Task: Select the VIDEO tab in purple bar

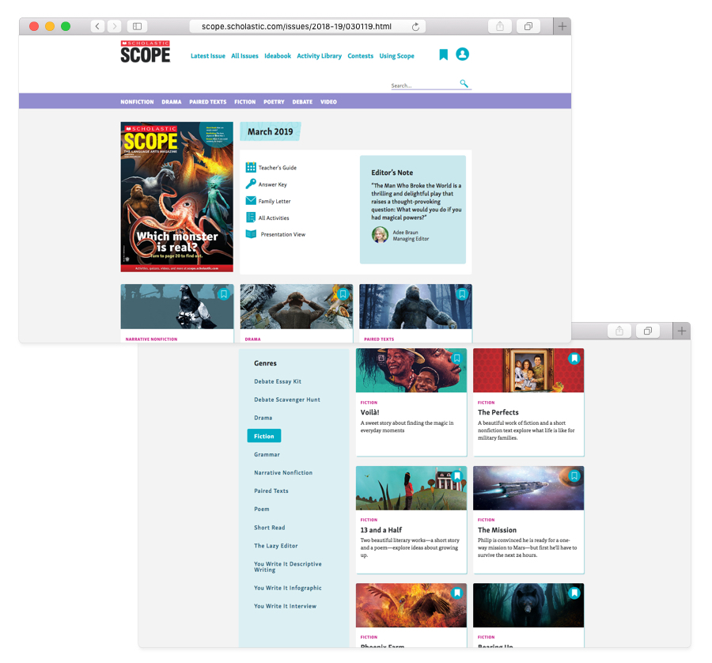Action: click(329, 102)
